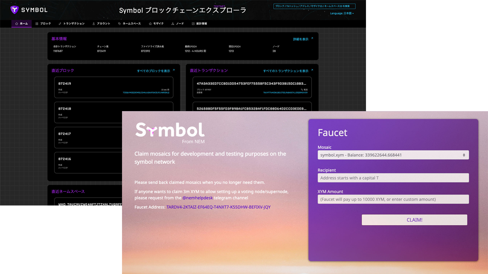Screen dimensions: 488x274
Task: Click the arrows icon beside トランザクション
Action: (60, 24)
